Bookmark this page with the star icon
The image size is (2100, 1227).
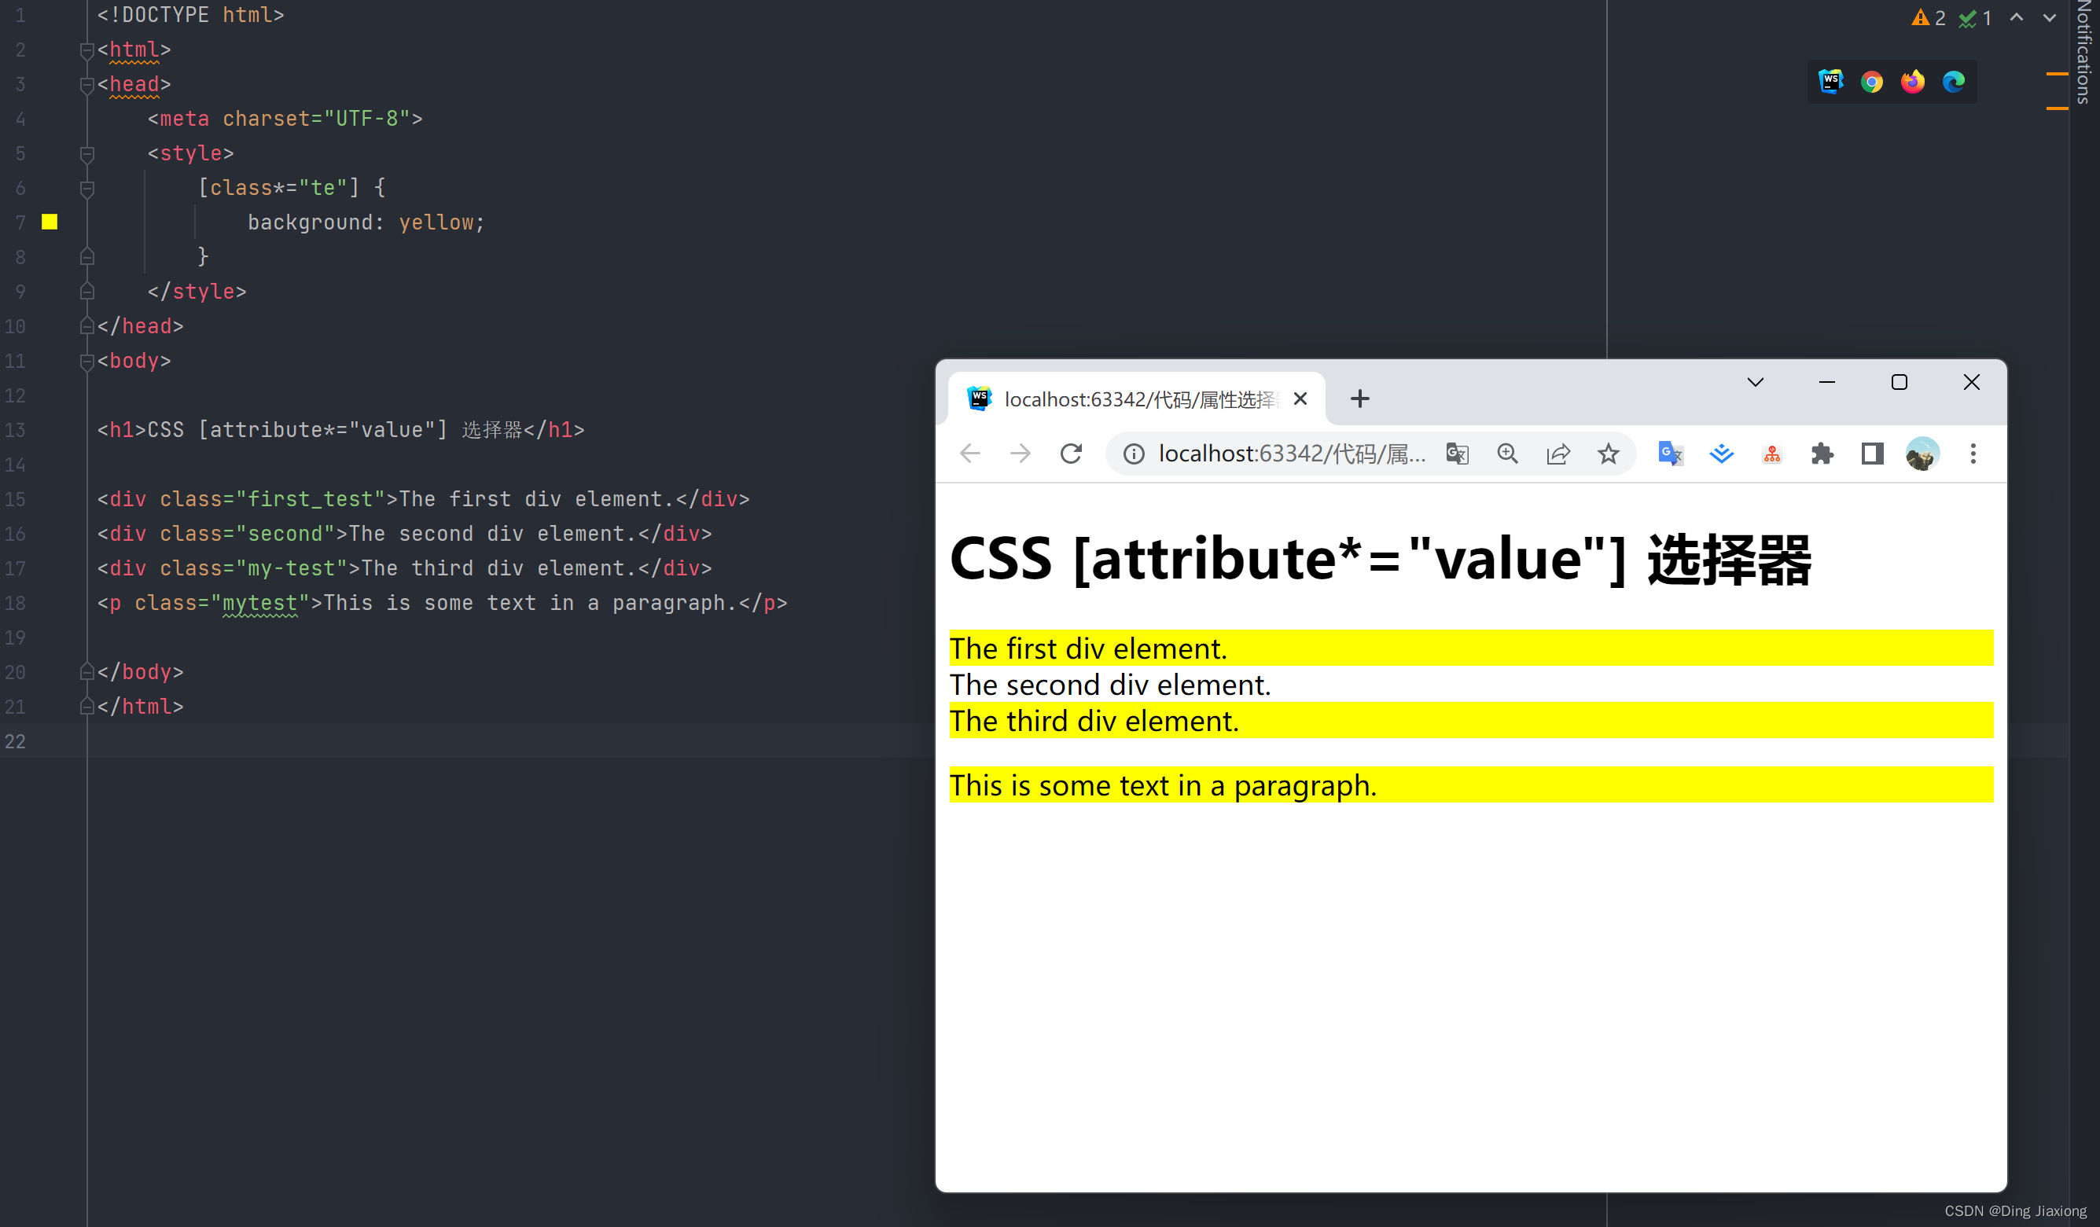(x=1609, y=454)
